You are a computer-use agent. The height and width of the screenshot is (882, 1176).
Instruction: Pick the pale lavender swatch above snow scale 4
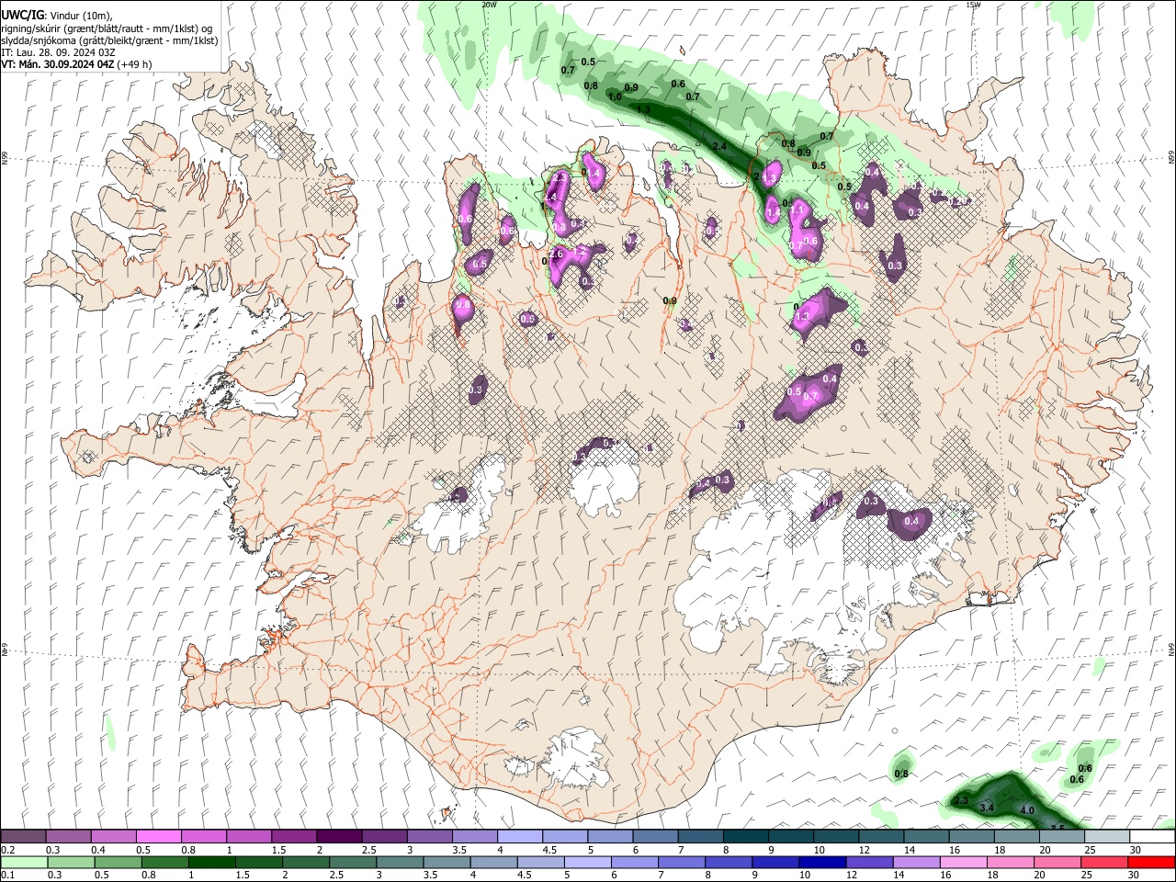(520, 837)
